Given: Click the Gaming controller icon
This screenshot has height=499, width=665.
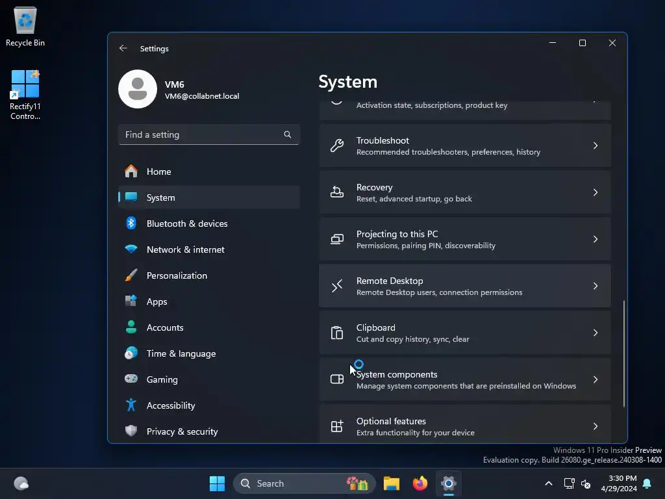Looking at the screenshot, I should [x=131, y=379].
